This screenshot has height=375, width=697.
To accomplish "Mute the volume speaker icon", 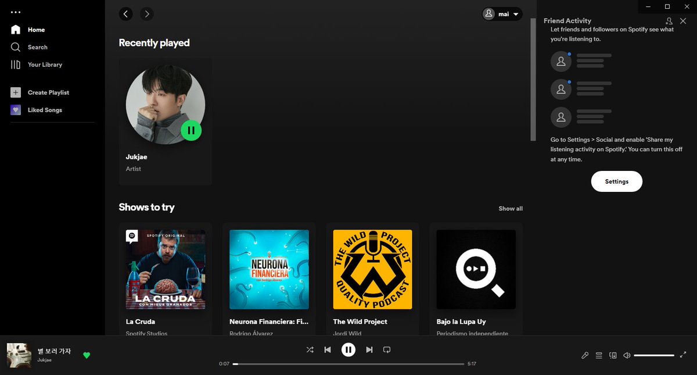I will click(627, 355).
